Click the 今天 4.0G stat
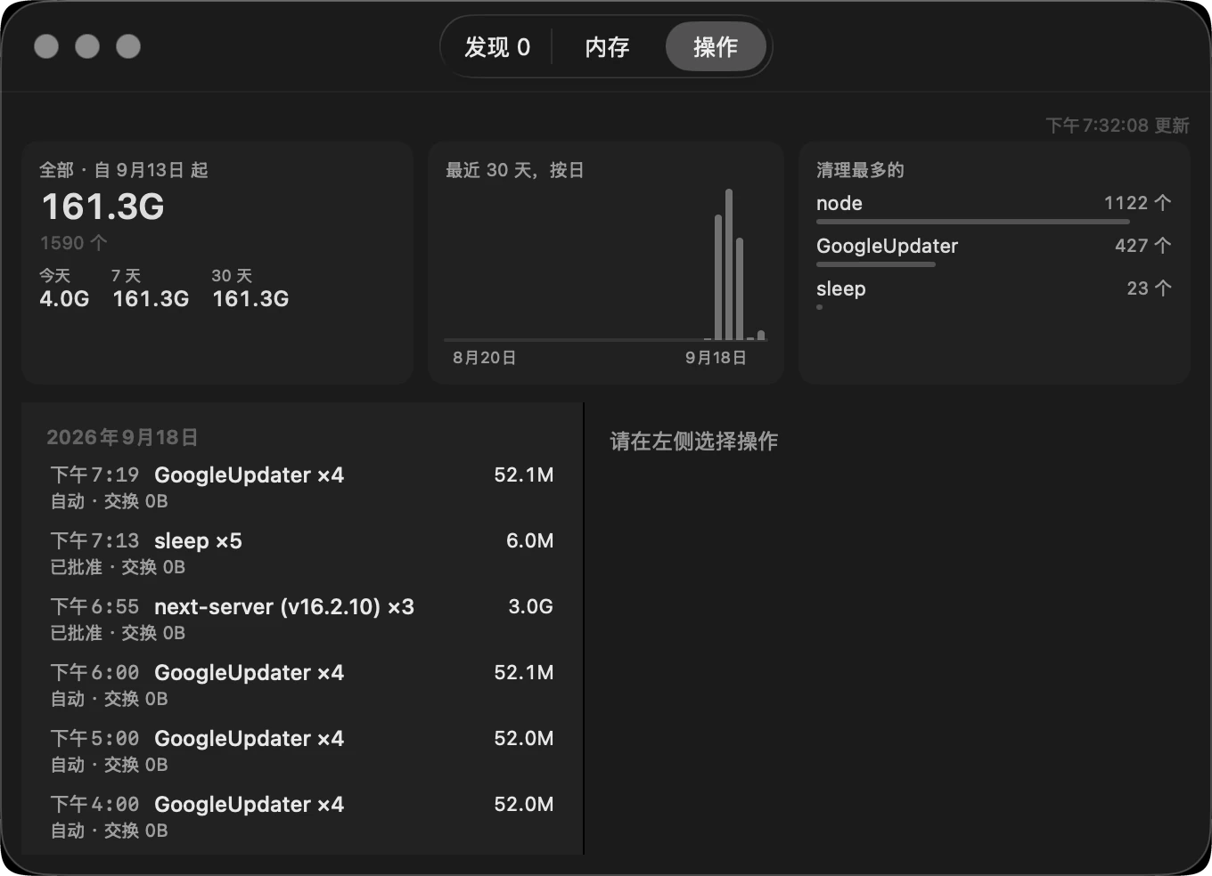Screen dimensions: 1212x876 click(x=64, y=288)
